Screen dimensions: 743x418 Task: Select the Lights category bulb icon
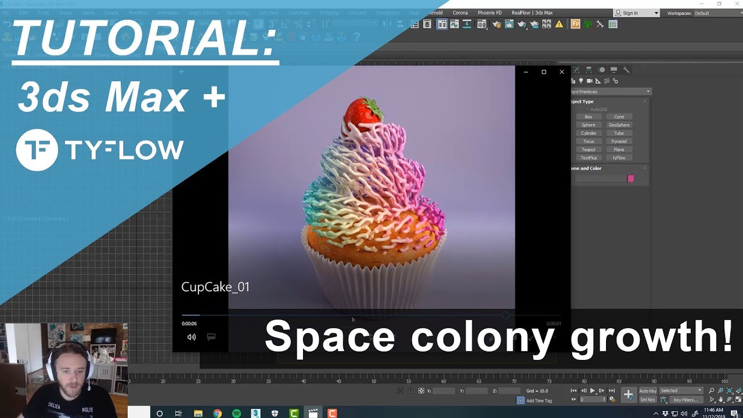[x=581, y=81]
